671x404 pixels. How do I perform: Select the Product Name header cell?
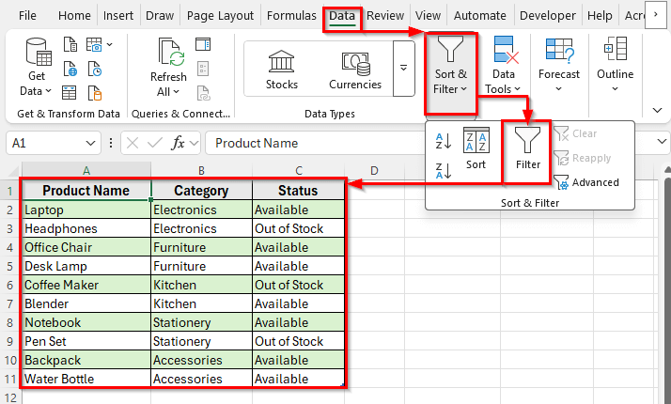pyautogui.click(x=86, y=191)
